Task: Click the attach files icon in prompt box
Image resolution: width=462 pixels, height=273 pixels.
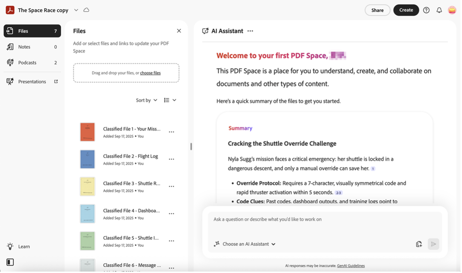Action: [x=419, y=244]
